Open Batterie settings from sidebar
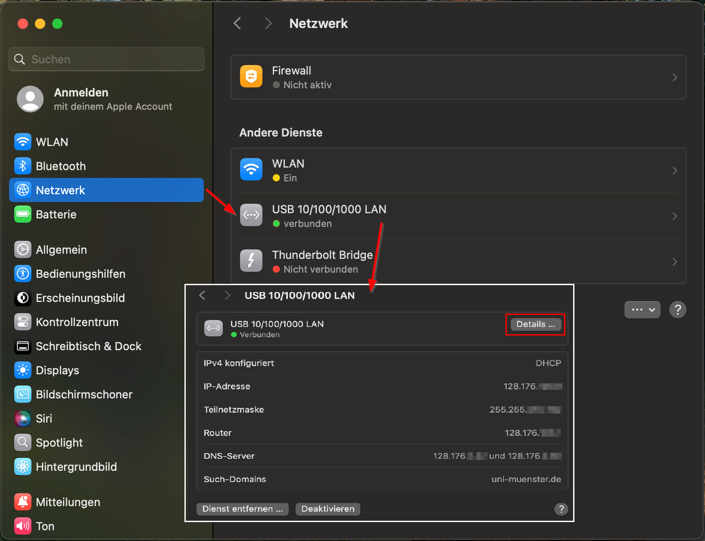The width and height of the screenshot is (705, 541). [56, 215]
